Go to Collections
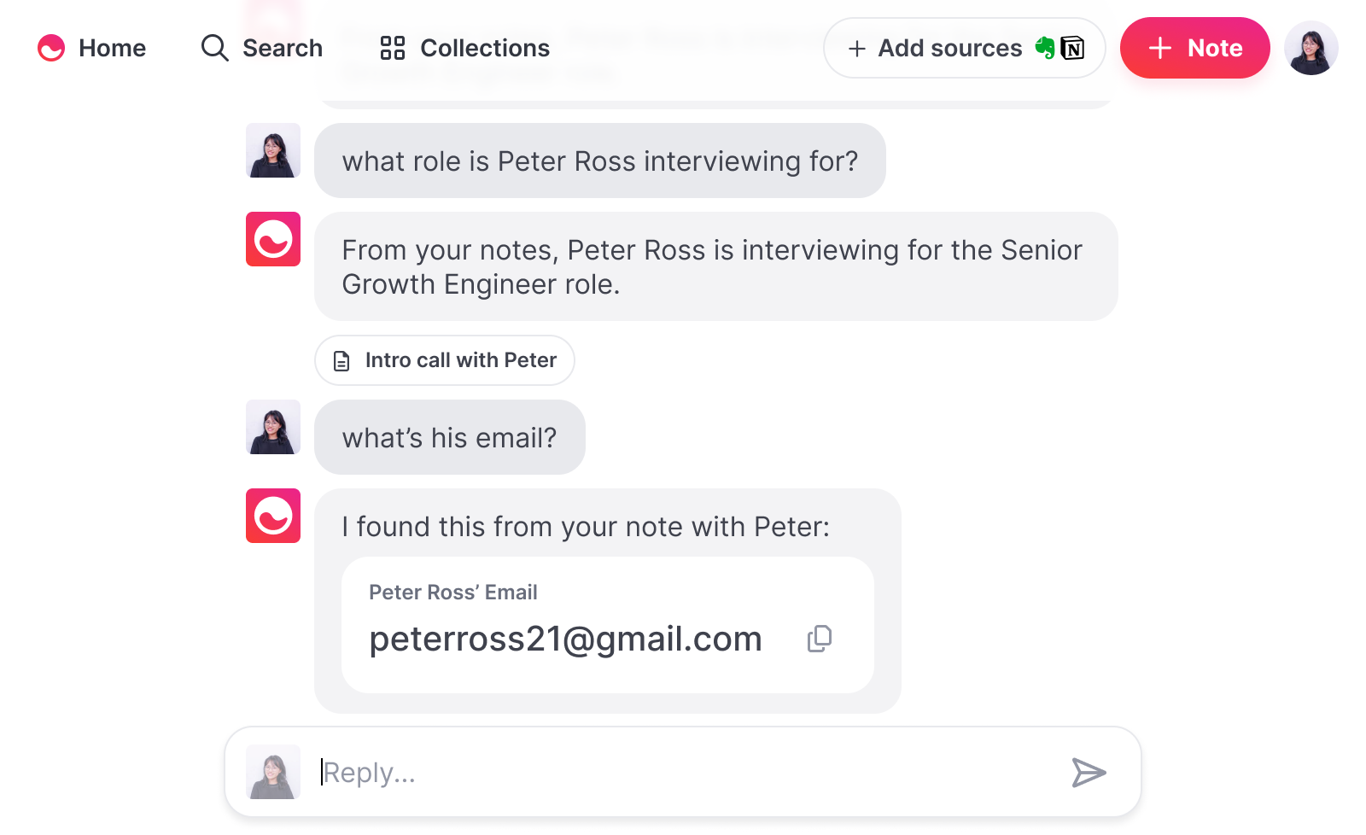 [x=484, y=48]
